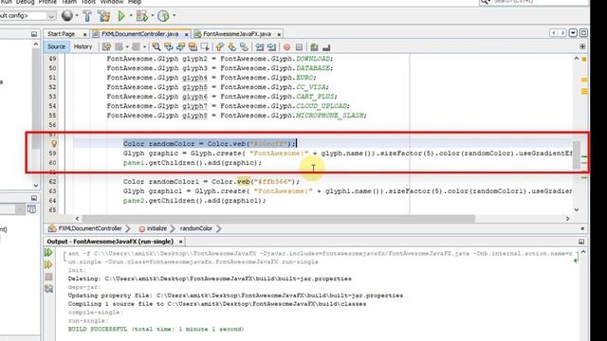
Task: Open dropdown arrow beside Run Project
Action: [131, 16]
